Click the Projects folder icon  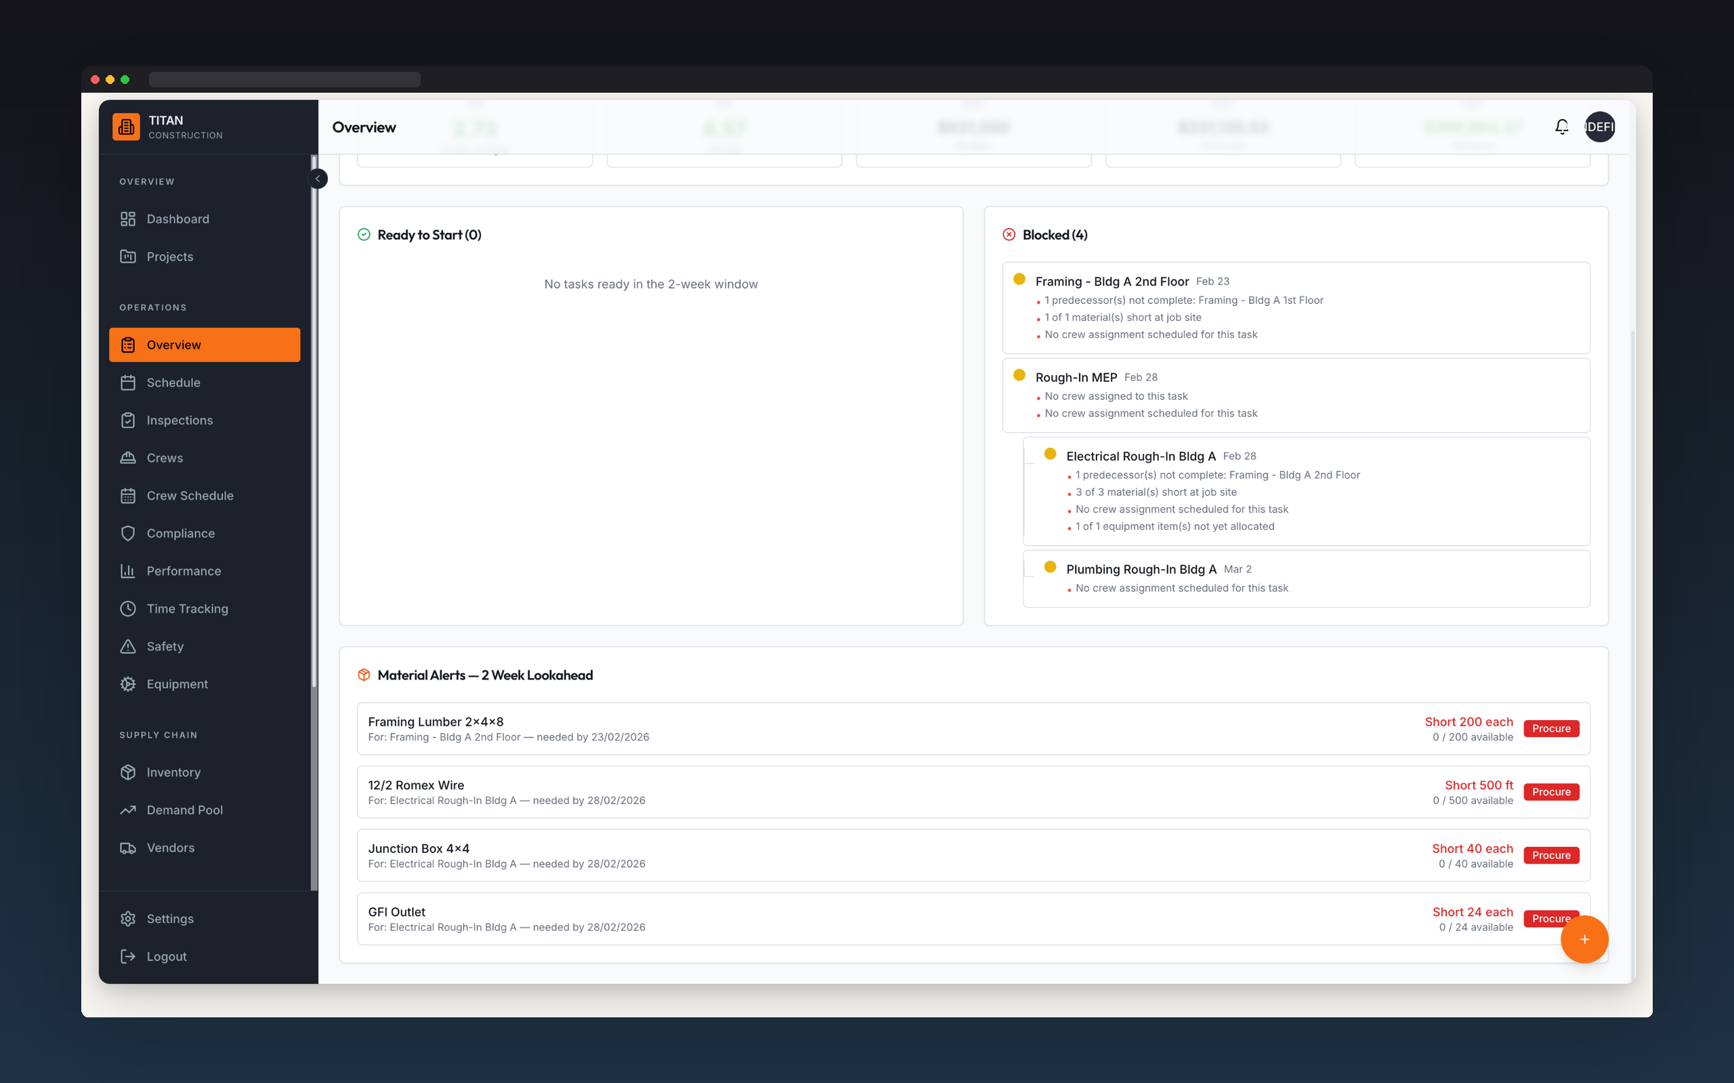[x=127, y=257]
